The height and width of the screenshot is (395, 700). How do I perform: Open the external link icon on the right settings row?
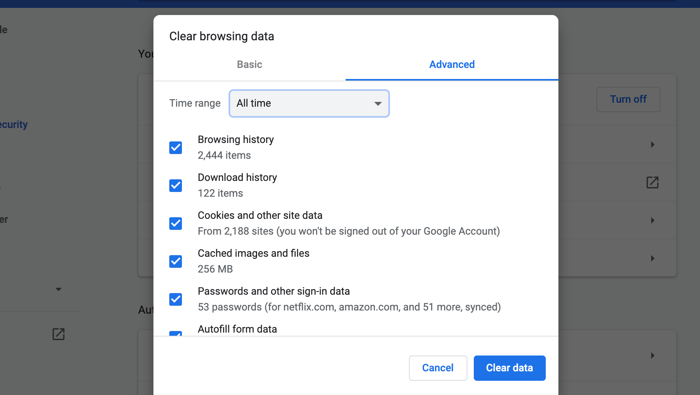pyautogui.click(x=652, y=182)
